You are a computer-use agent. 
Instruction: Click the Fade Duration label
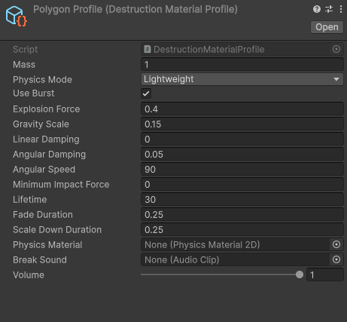tap(43, 215)
